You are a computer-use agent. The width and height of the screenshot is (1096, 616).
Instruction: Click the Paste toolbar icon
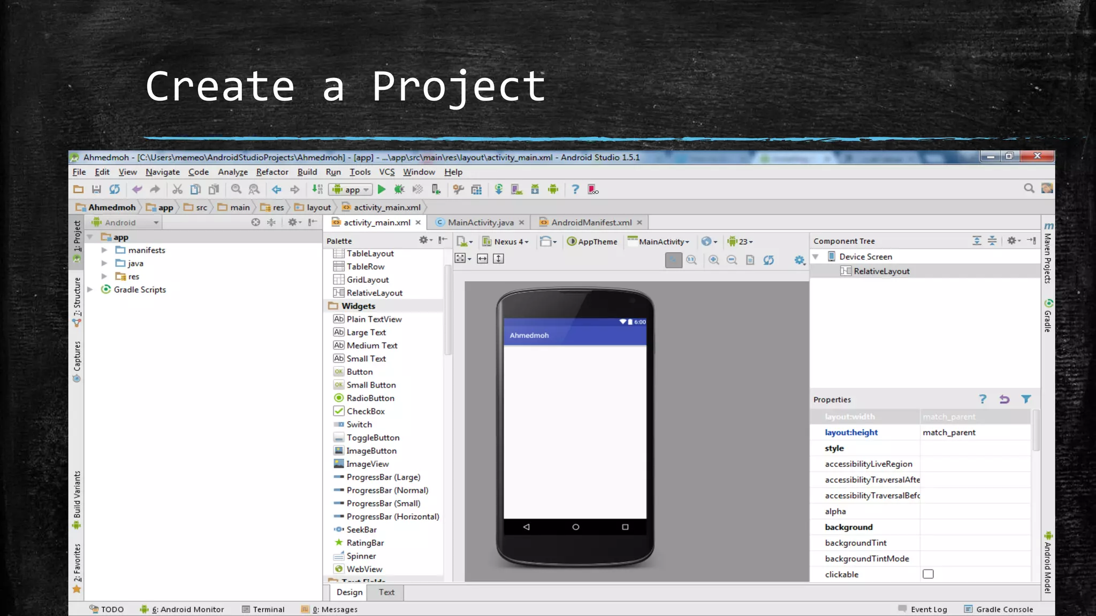pyautogui.click(x=214, y=189)
